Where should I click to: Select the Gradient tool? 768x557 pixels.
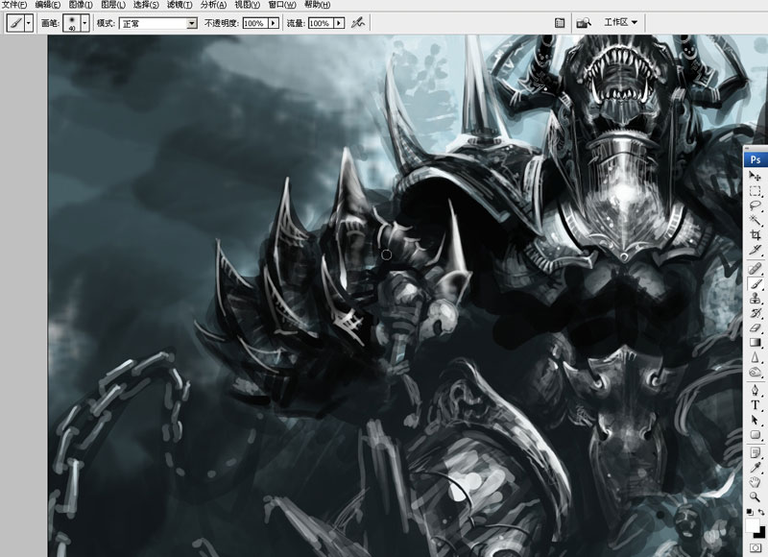tap(755, 343)
